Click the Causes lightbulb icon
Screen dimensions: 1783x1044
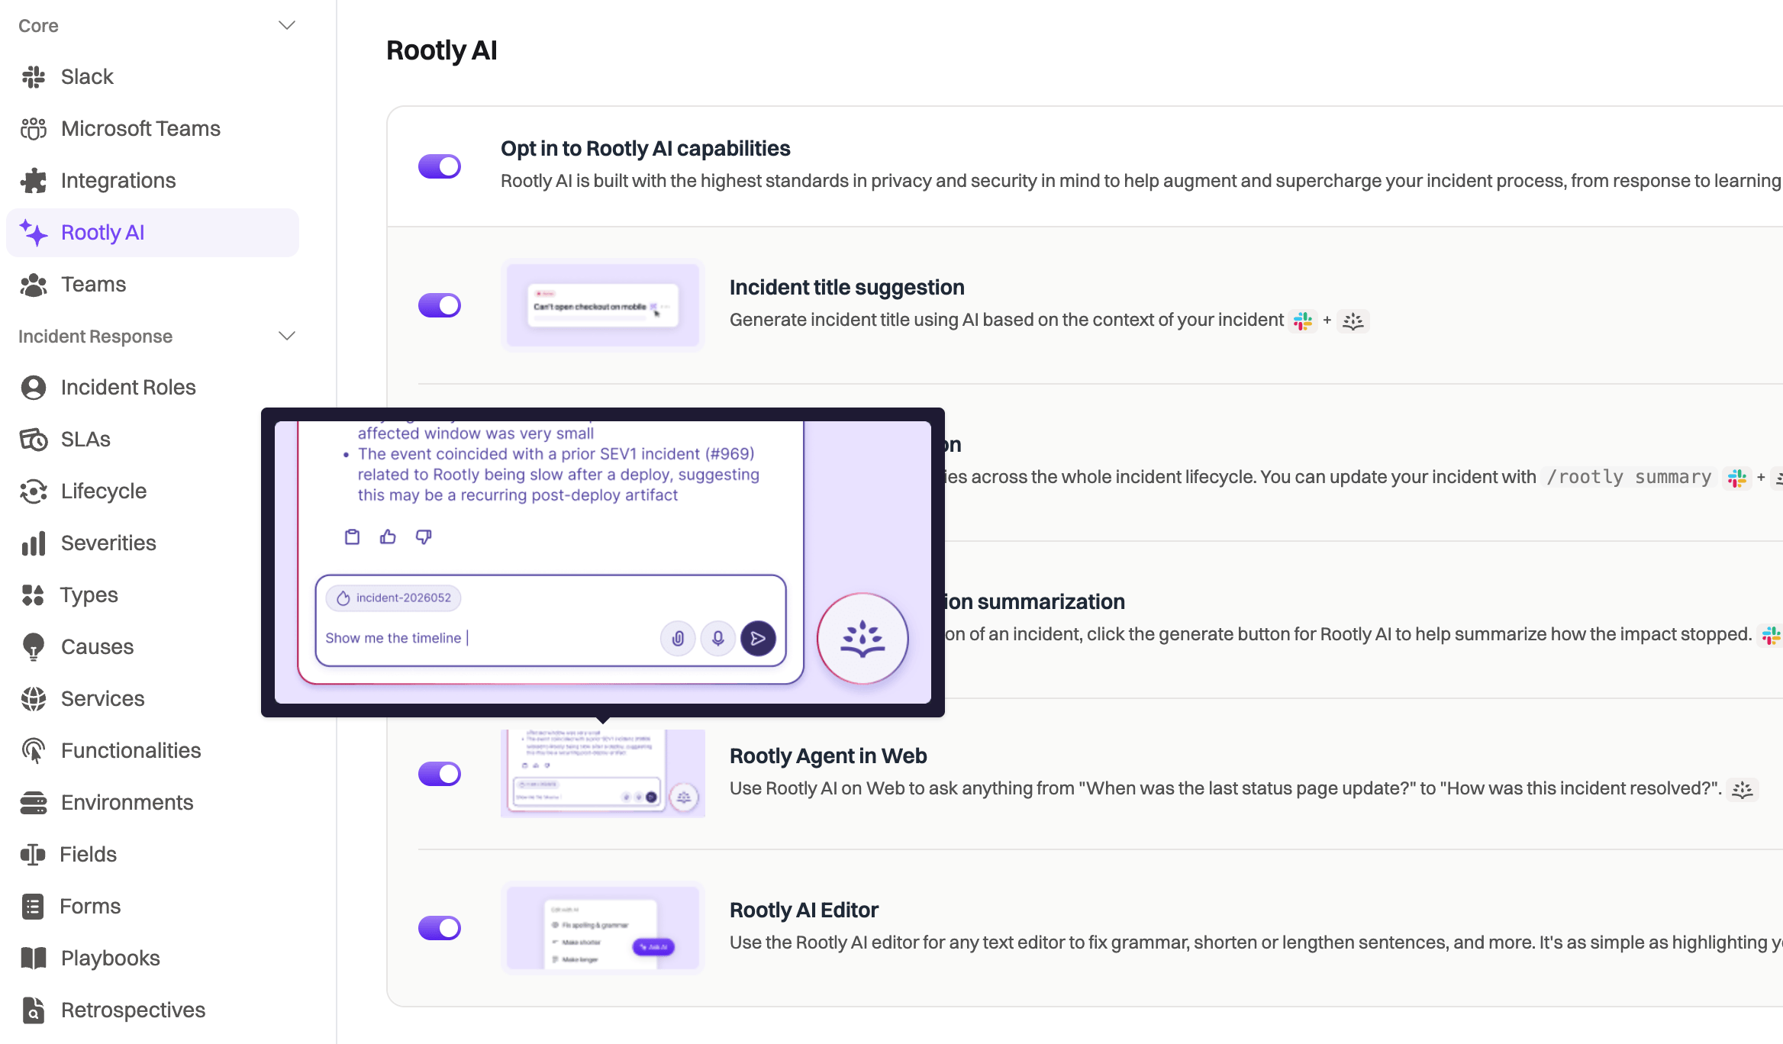34,647
